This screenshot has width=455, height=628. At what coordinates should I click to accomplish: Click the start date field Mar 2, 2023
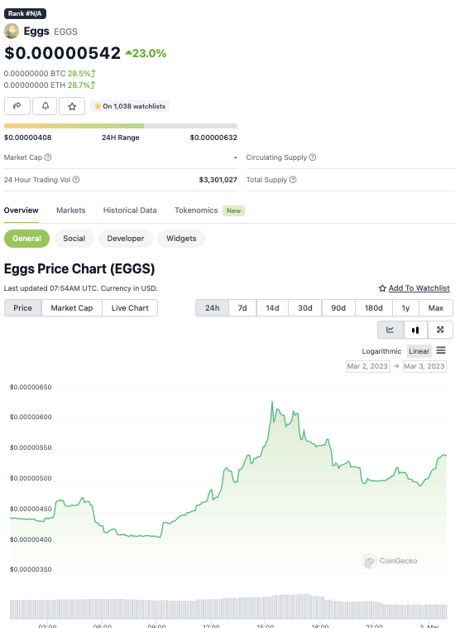[367, 366]
